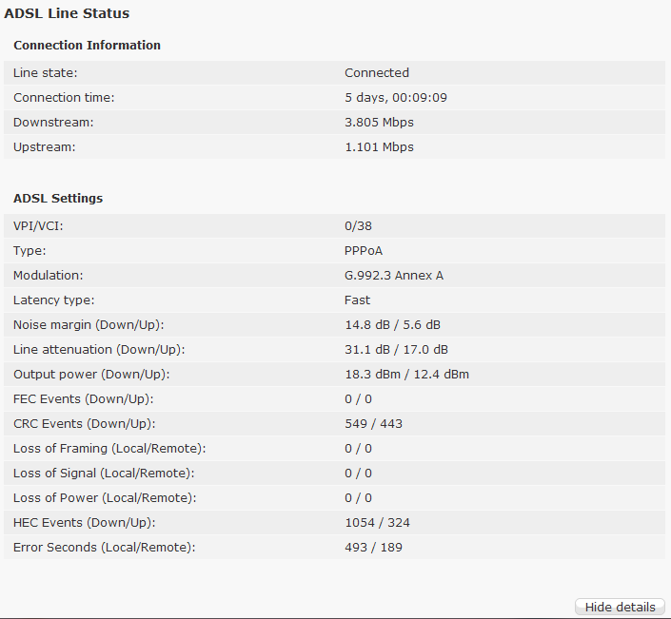The width and height of the screenshot is (671, 619).
Task: Click the Type value PPPoA
Action: pos(364,250)
